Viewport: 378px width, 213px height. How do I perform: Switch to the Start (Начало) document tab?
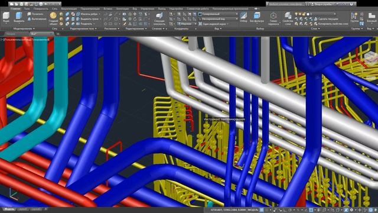pos(11,34)
